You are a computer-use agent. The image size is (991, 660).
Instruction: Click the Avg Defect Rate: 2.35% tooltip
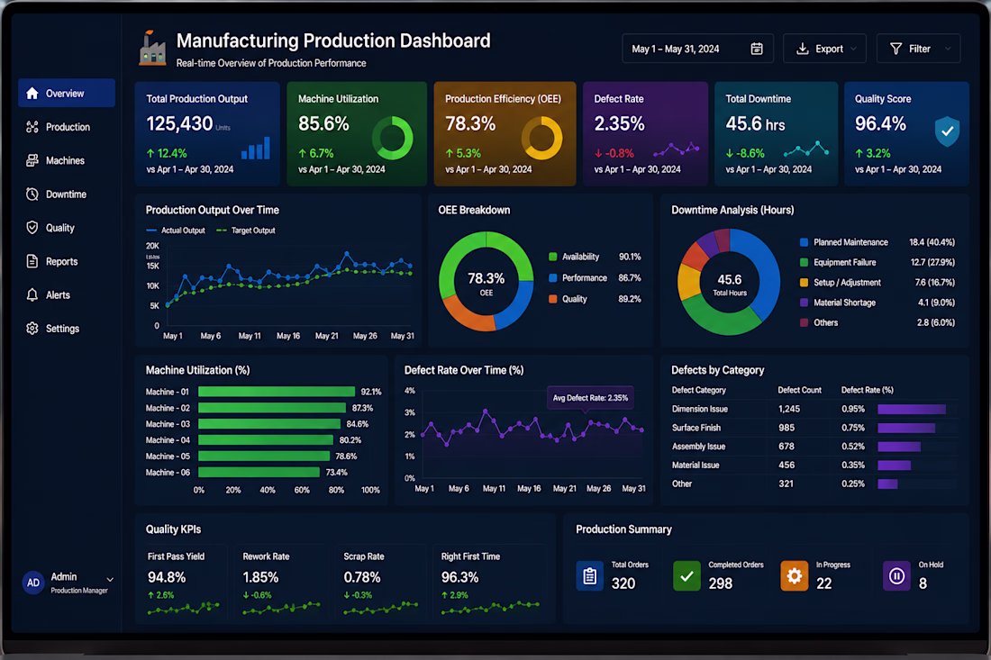click(x=590, y=398)
